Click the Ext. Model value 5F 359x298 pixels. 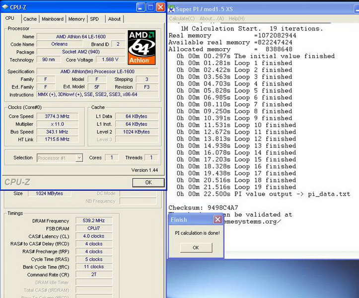(x=97, y=87)
